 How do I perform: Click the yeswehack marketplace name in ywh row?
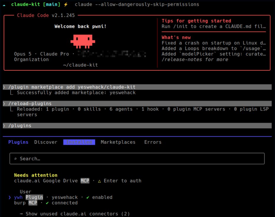(65, 197)
